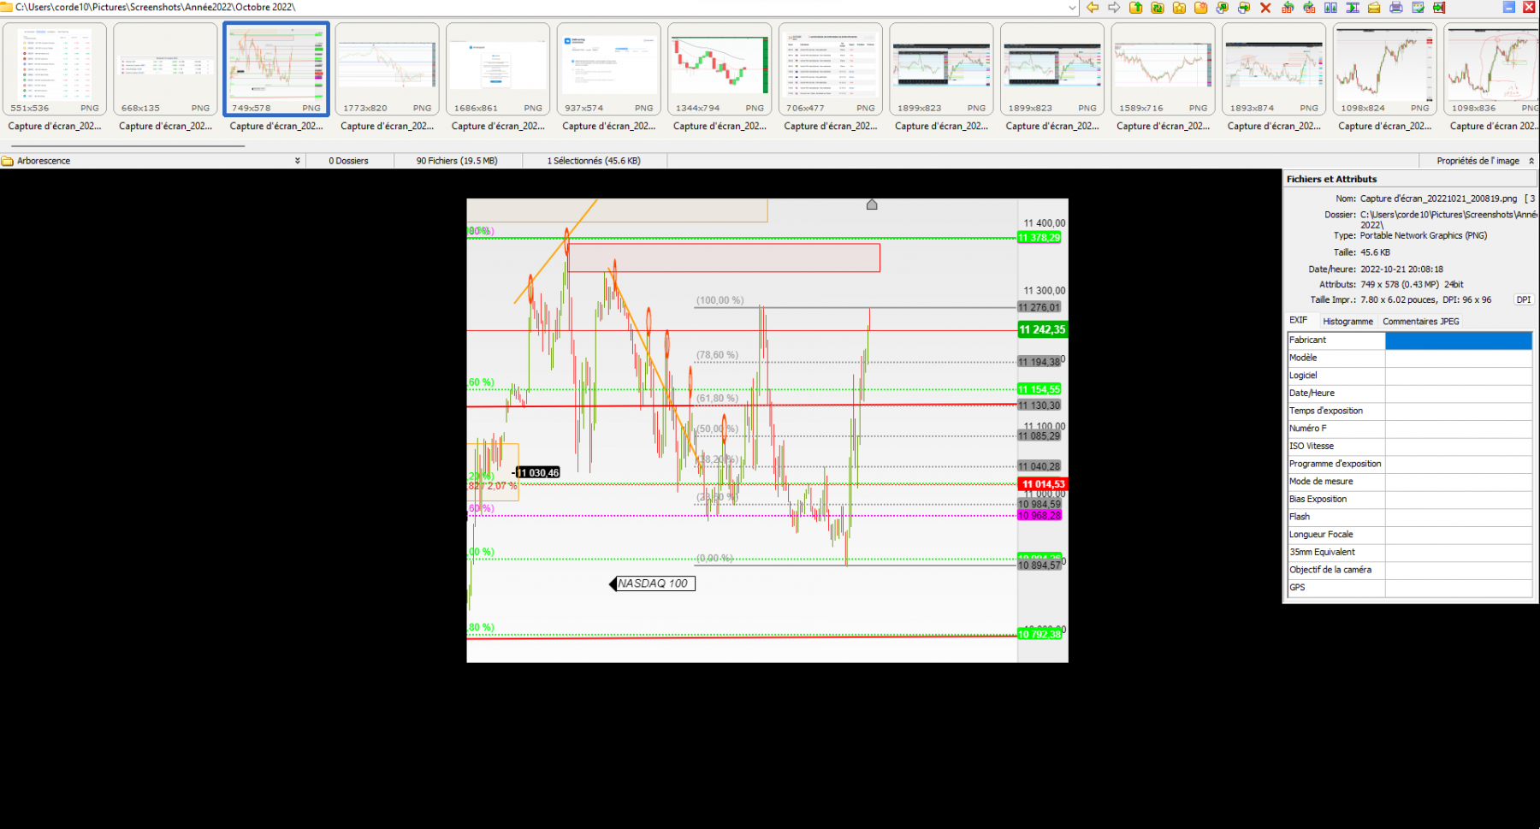Click the DPI button
This screenshot has width=1540, height=829.
point(1523,299)
